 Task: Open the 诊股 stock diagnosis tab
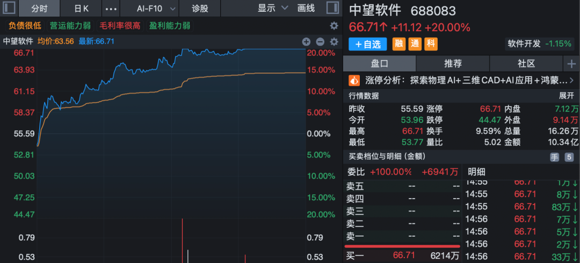point(200,8)
